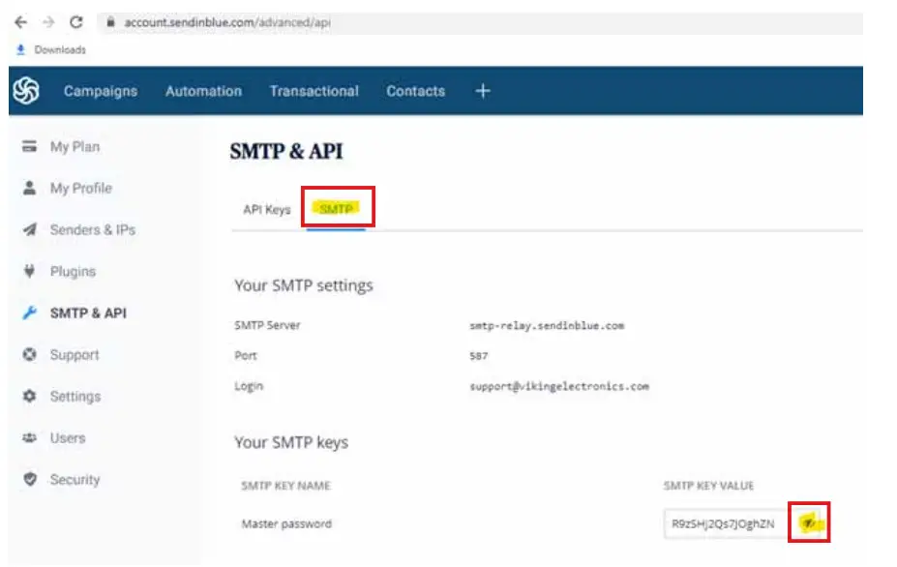Open My Profile in sidebar
This screenshot has width=897, height=567.
point(80,189)
